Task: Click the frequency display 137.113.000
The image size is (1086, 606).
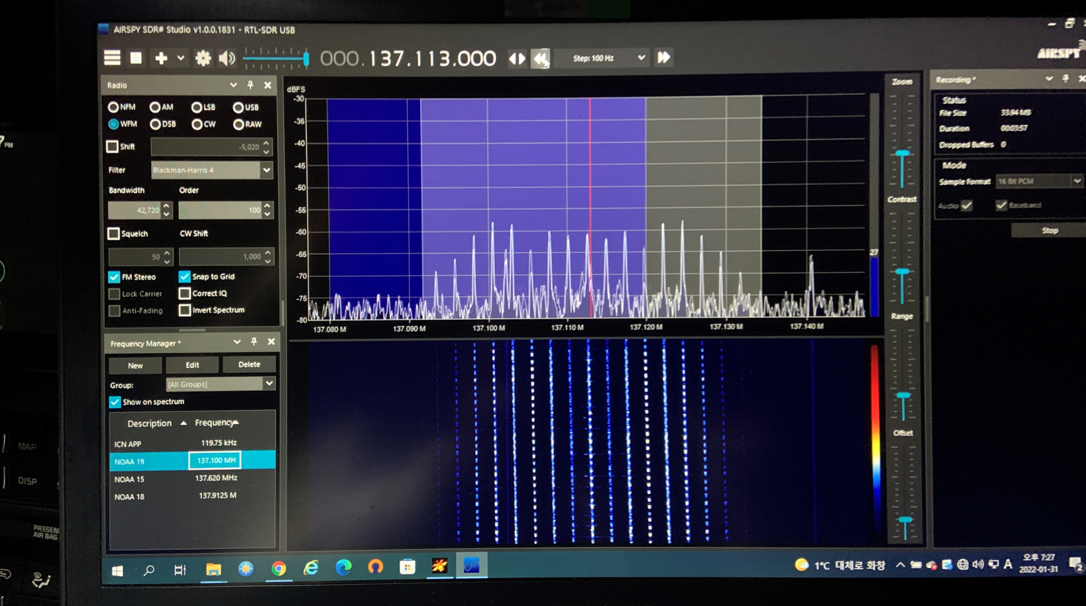Action: point(407,58)
